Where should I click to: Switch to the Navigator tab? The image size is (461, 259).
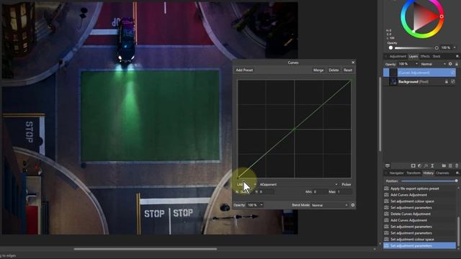[x=396, y=173]
